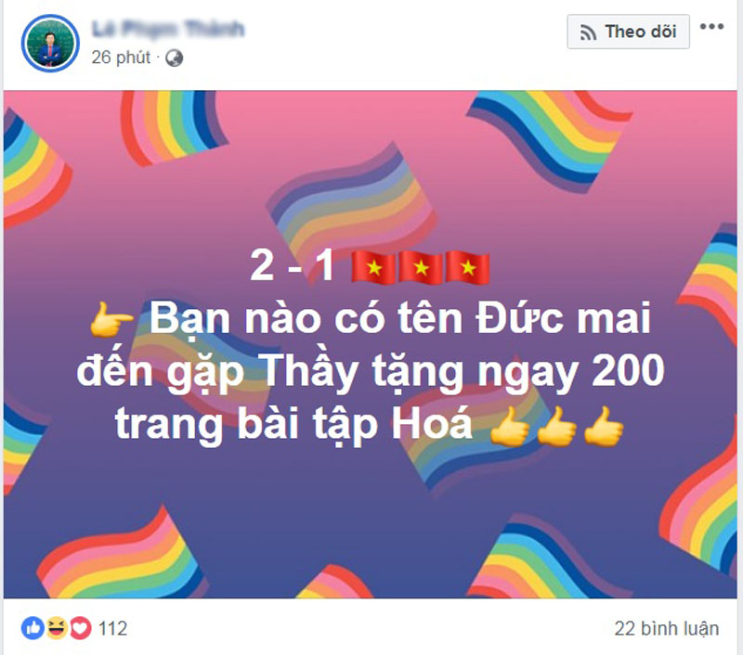The height and width of the screenshot is (655, 743).
Task: Open the 112 reactions count list
Action: [112, 629]
